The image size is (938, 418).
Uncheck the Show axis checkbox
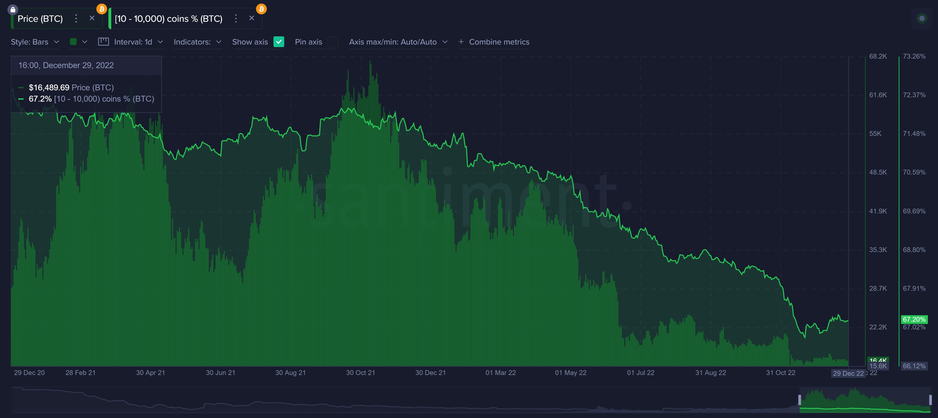click(x=279, y=42)
